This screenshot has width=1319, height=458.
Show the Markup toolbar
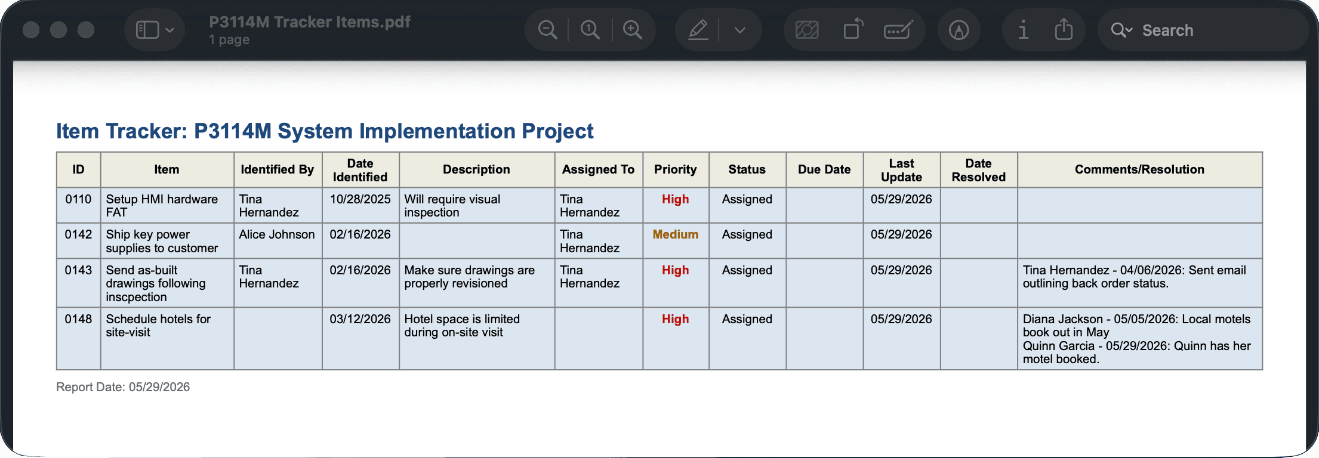pyautogui.click(x=959, y=30)
